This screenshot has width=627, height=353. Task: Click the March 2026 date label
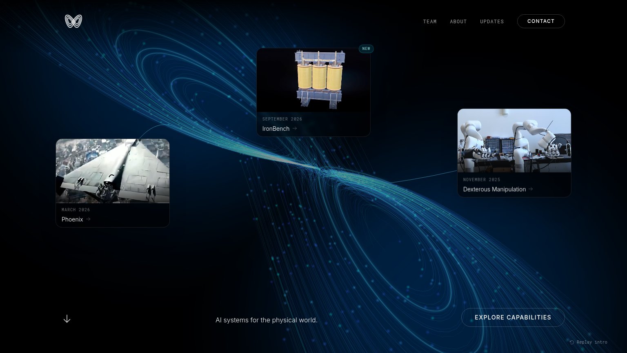click(76, 210)
